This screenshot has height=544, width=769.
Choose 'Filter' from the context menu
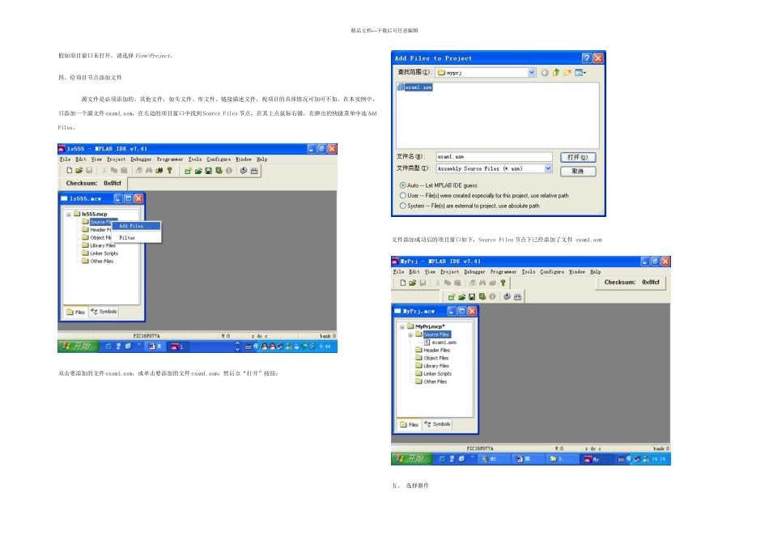tap(136, 237)
